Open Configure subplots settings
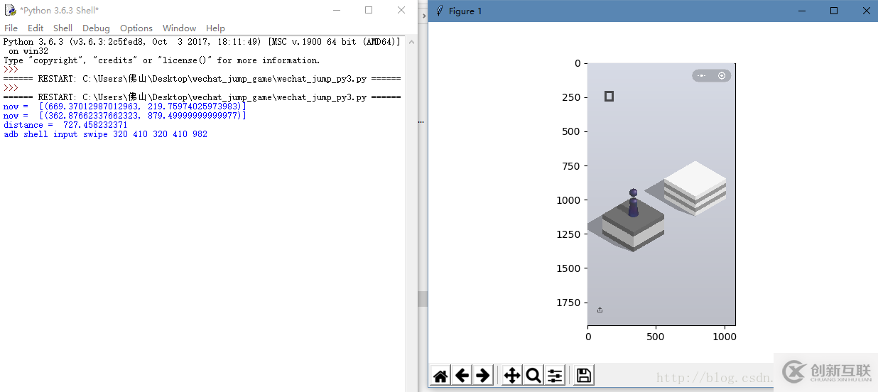Image resolution: width=878 pixels, height=392 pixels. coord(555,376)
